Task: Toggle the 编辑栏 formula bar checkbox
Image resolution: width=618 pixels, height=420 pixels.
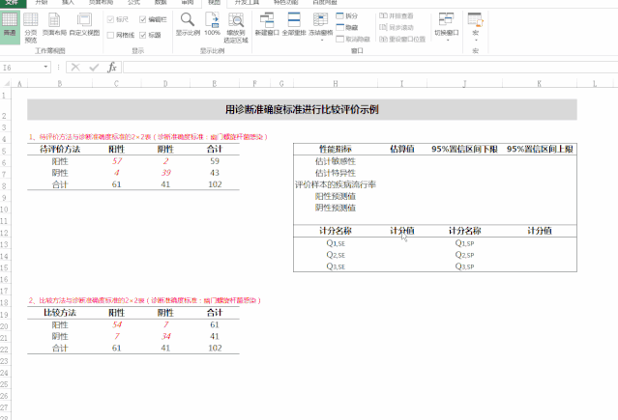Action: [144, 19]
